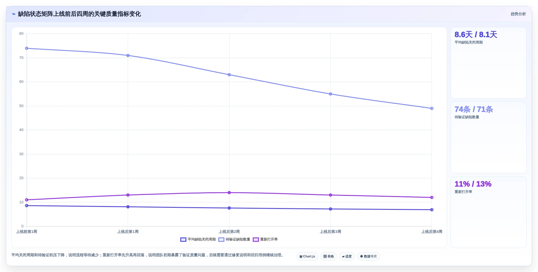Screen dimensions: 538x272
Task: Click the y-axis value 50
Action: (x=21, y=106)
